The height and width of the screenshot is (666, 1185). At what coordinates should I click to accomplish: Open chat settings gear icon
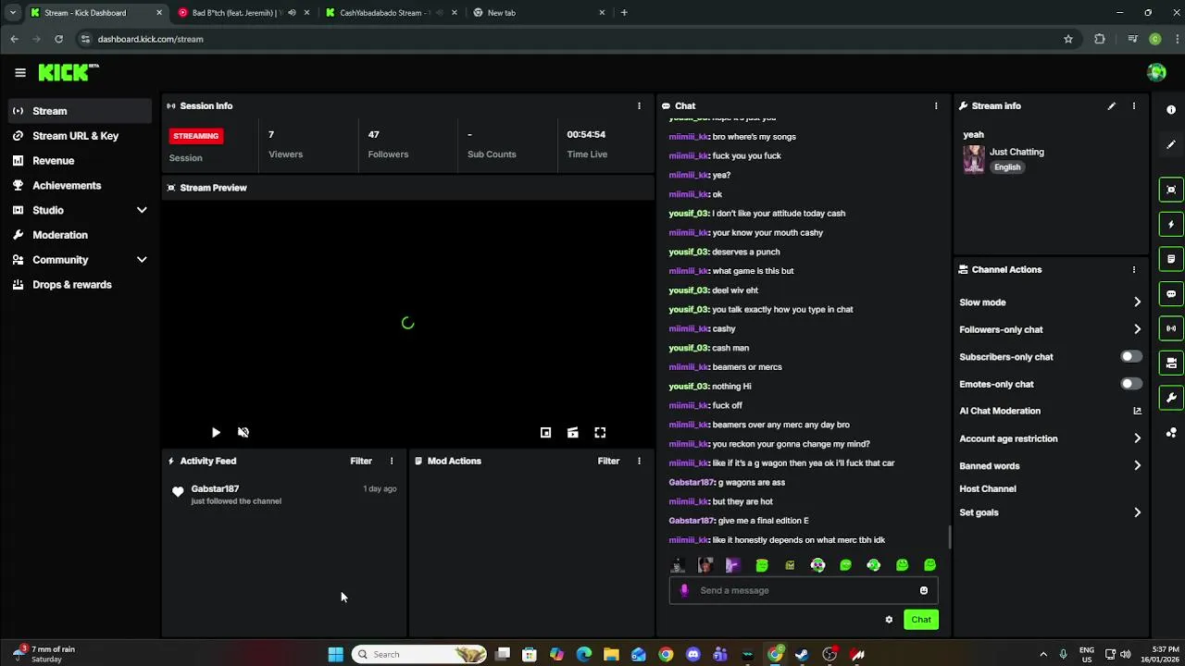(889, 620)
